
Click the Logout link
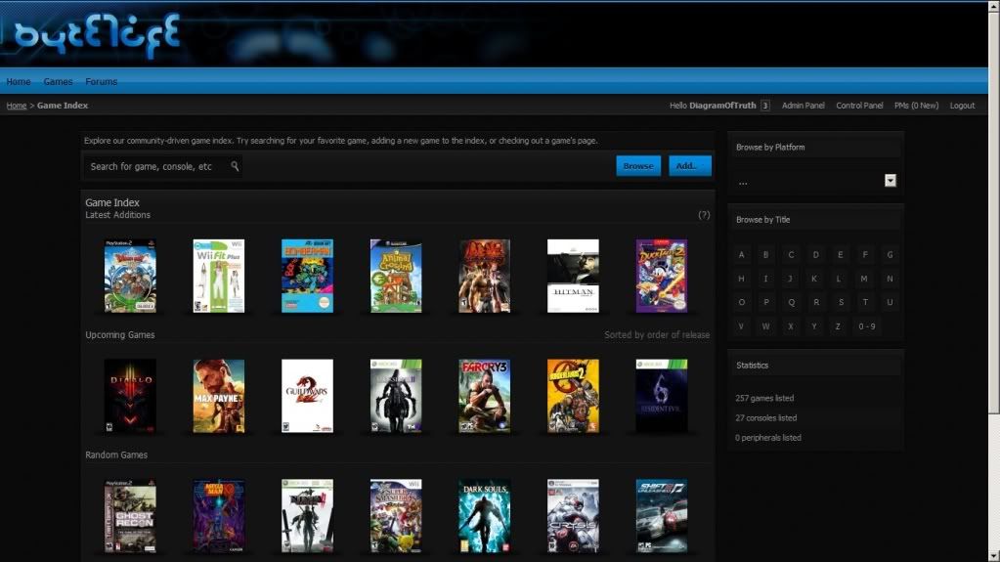(x=962, y=106)
